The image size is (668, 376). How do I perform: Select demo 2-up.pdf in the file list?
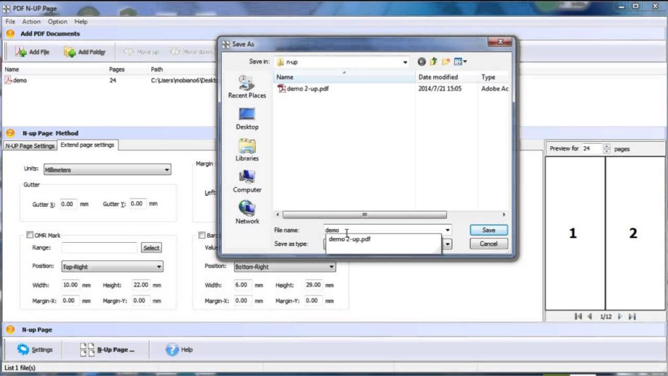pos(307,88)
